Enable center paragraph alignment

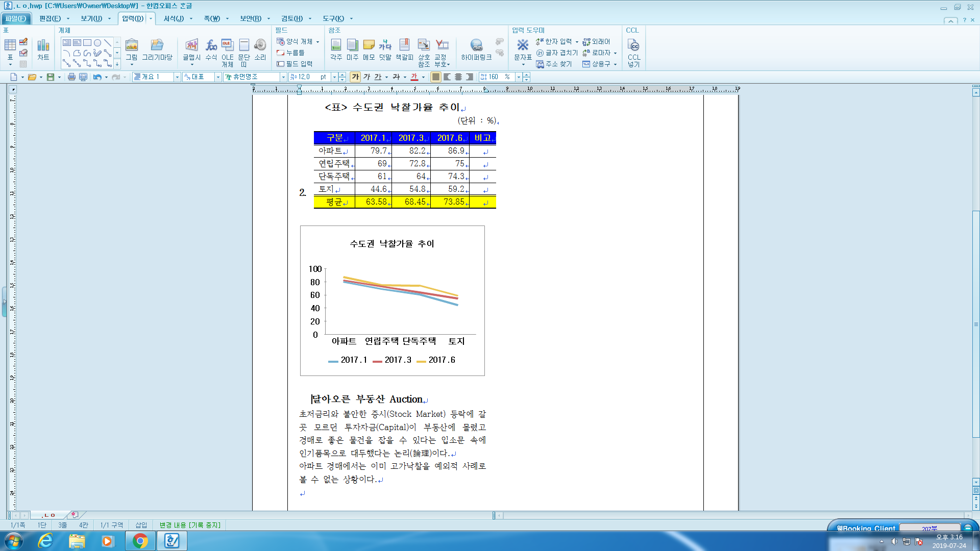coord(458,77)
